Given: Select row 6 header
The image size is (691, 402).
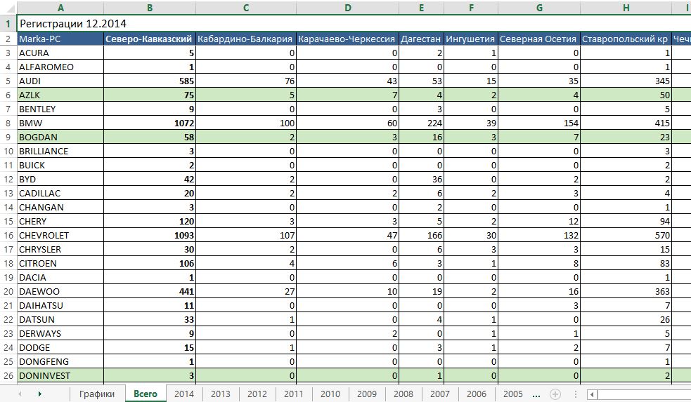Looking at the screenshot, I should pyautogui.click(x=8, y=95).
